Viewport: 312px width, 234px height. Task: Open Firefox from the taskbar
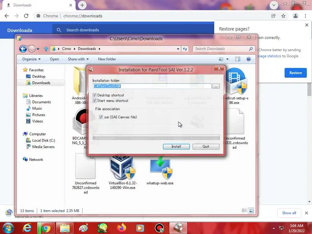(121, 228)
